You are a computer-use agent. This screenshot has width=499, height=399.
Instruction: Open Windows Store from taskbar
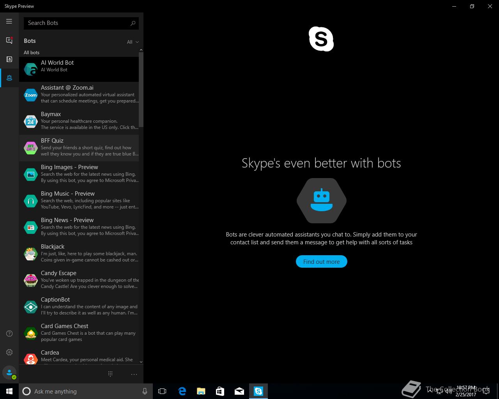click(220, 391)
